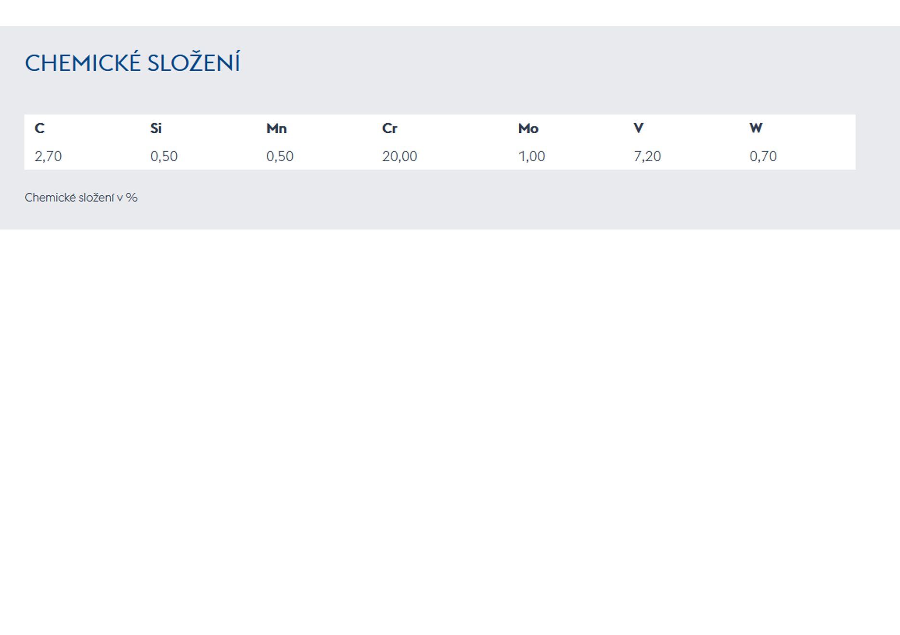
Task: Click the 0,50 value under Si
Action: tap(164, 156)
